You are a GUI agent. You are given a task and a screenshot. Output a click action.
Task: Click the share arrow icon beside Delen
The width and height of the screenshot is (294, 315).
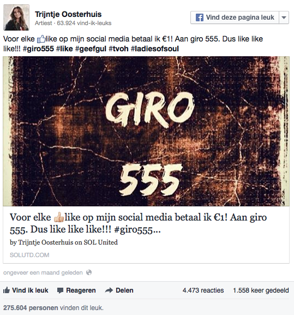coord(109,290)
